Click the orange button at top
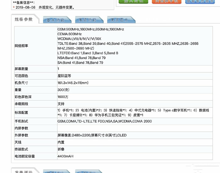The width and height of the screenshot is (220, 173). (x=167, y=2)
